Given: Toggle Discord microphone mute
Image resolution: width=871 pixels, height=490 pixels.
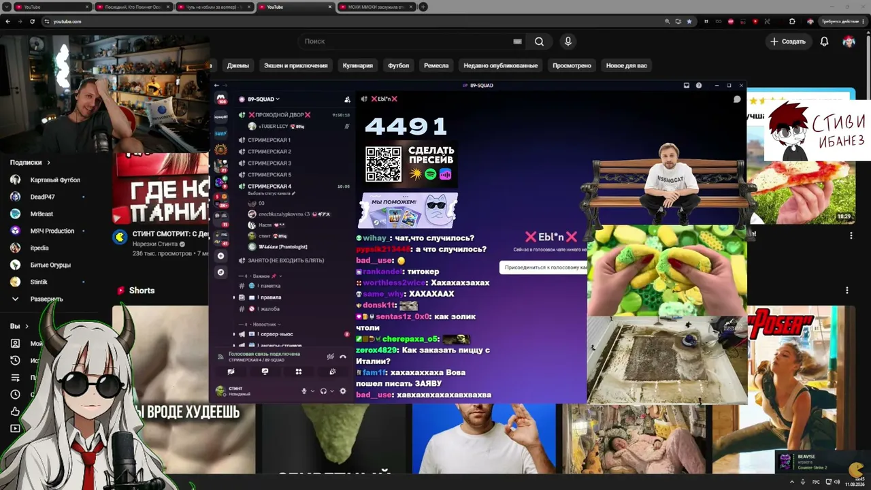Looking at the screenshot, I should (304, 391).
